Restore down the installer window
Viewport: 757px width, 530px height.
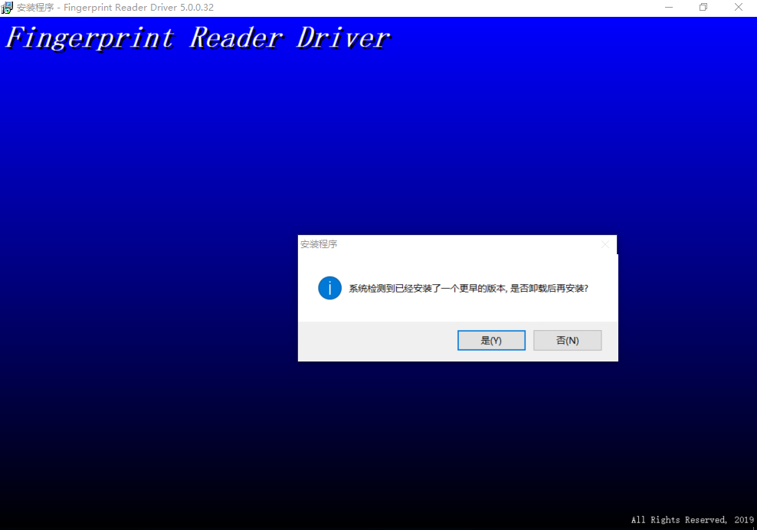(703, 8)
